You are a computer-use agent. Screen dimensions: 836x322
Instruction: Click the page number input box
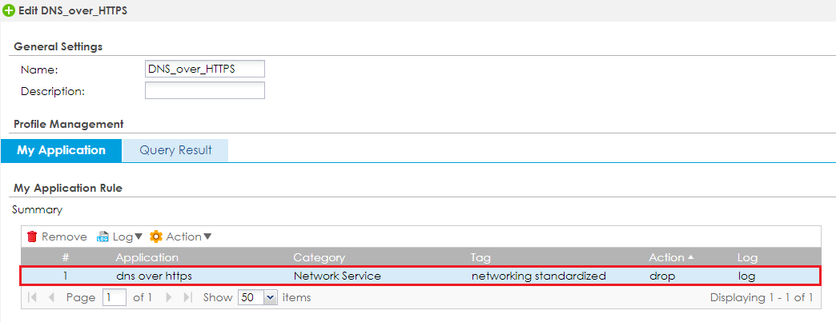(x=115, y=297)
